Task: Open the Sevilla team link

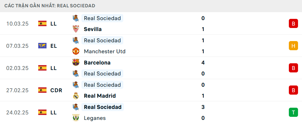Action: click(93, 29)
